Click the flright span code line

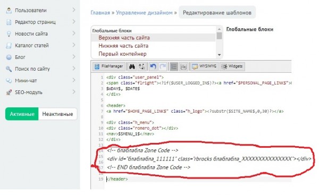[x=199, y=83]
